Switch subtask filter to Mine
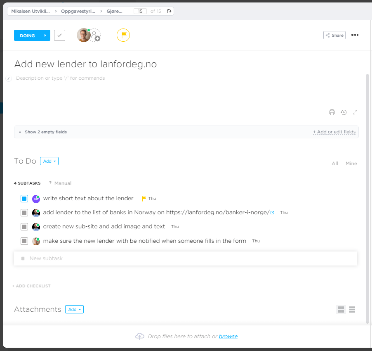 tap(351, 164)
